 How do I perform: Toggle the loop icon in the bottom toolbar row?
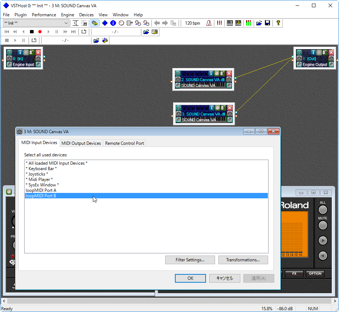[x=34, y=40]
